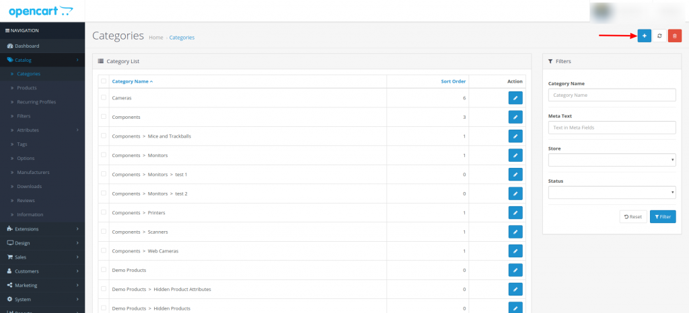Edit the Components > Printers category
The height and width of the screenshot is (313, 689).
515,213
